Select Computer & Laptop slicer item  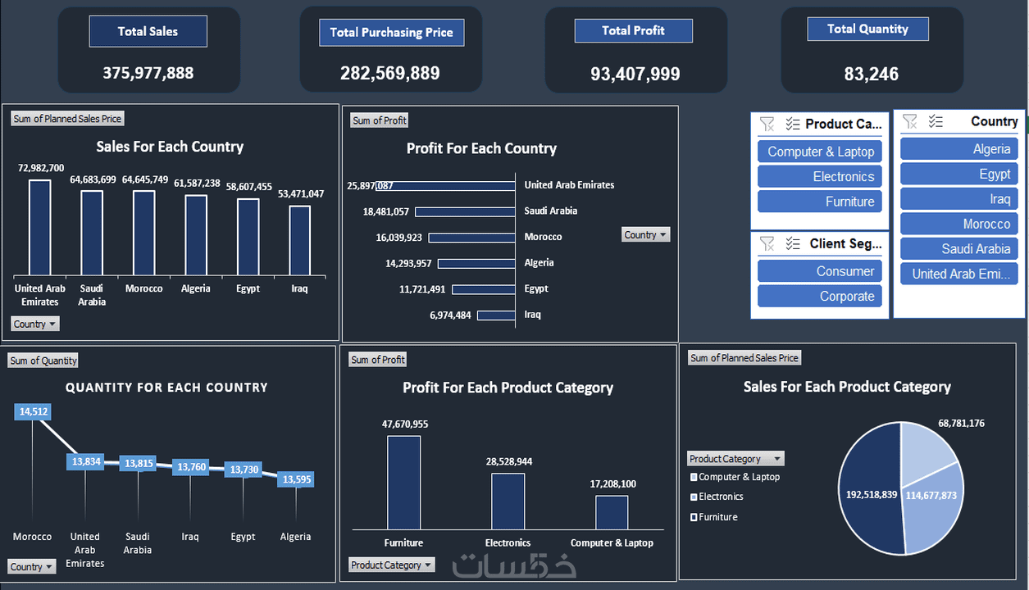820,152
